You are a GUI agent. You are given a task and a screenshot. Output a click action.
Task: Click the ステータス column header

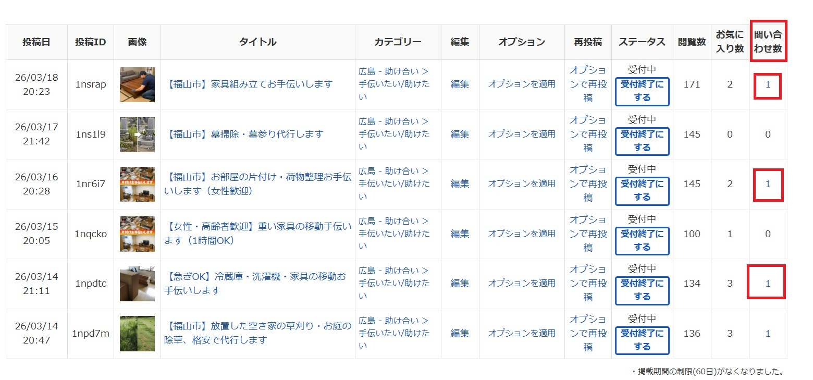[x=642, y=42]
